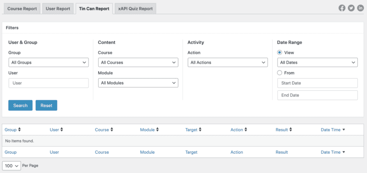Screen dimensions: 367x173
Task: Switch to the User Report tab
Action: (x=58, y=9)
